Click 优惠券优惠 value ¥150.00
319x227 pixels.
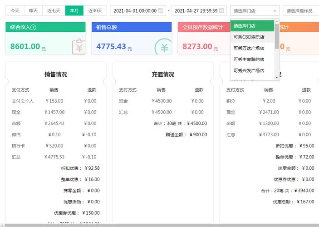(91, 213)
